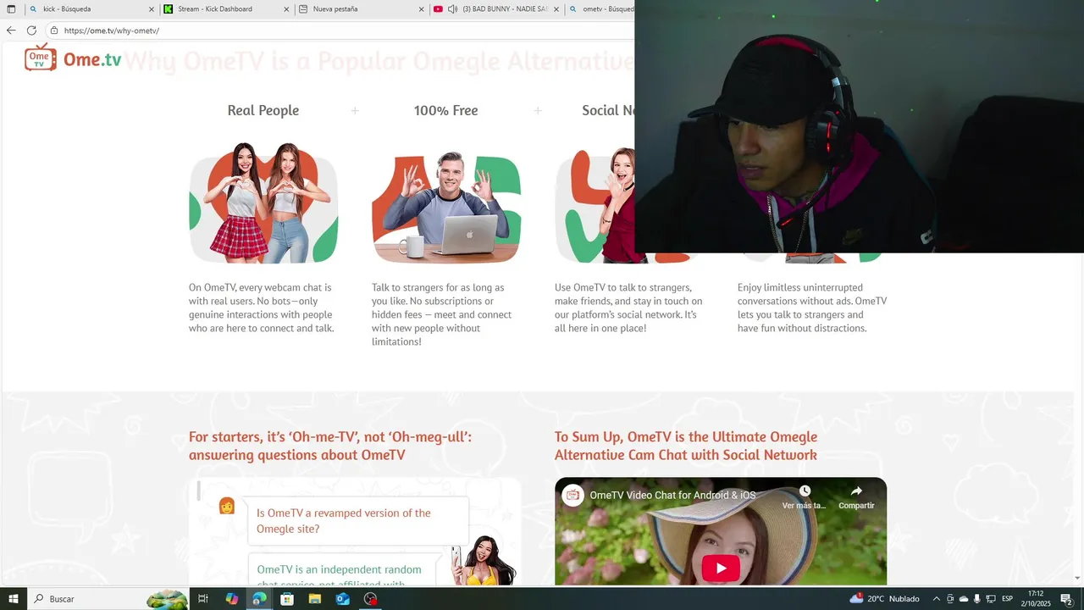Open File Explorer from the taskbar
This screenshot has height=610, width=1084.
(315, 599)
